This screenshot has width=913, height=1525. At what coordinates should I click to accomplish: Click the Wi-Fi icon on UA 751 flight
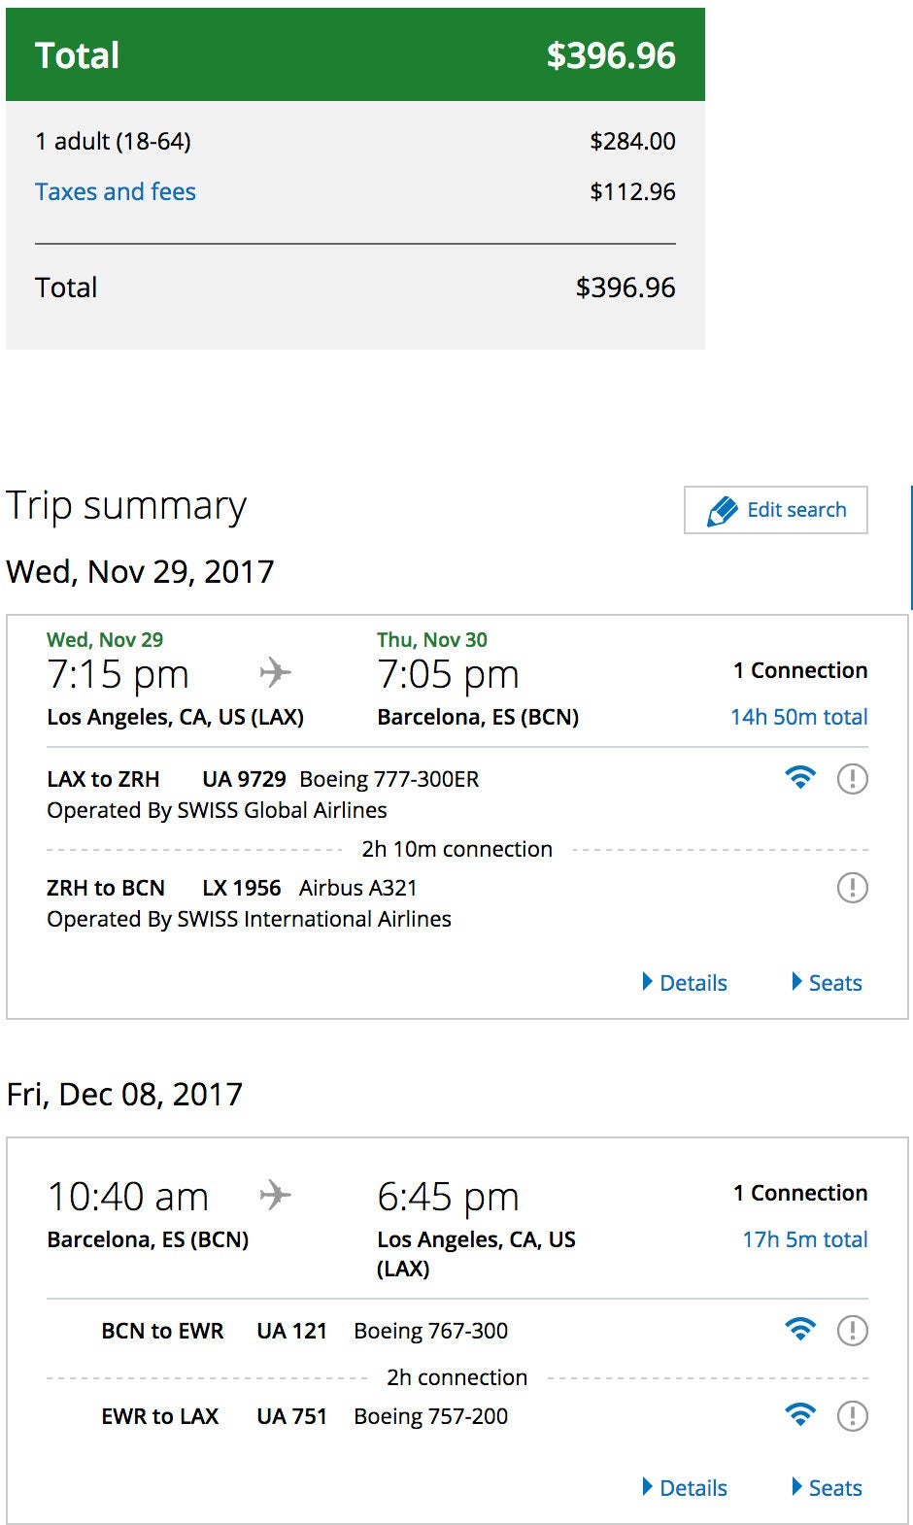799,1415
